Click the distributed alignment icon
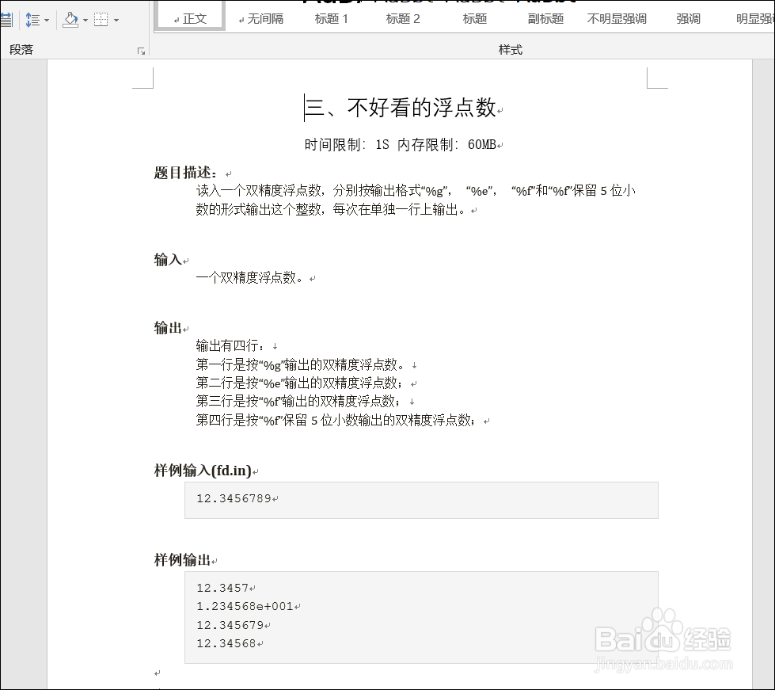 tap(6, 20)
